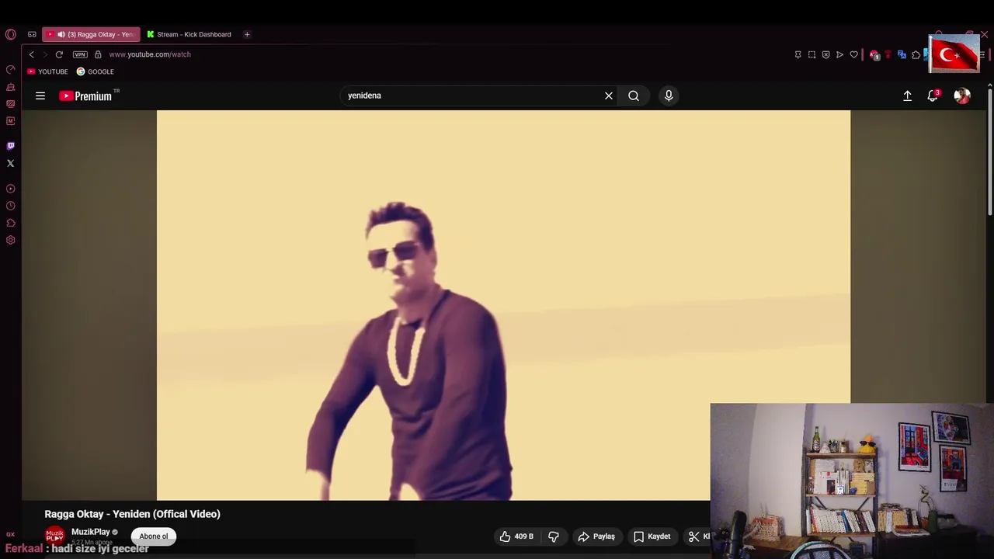Image resolution: width=994 pixels, height=559 pixels.
Task: Click the pin icon in address bar
Action: (x=798, y=54)
